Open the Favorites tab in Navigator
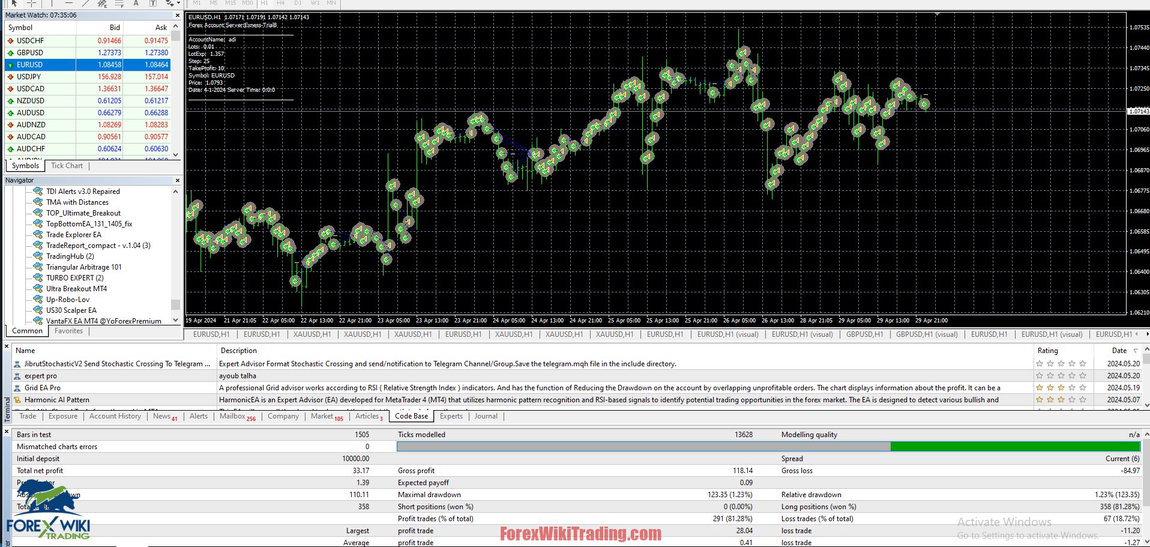1150x547 pixels. click(68, 331)
